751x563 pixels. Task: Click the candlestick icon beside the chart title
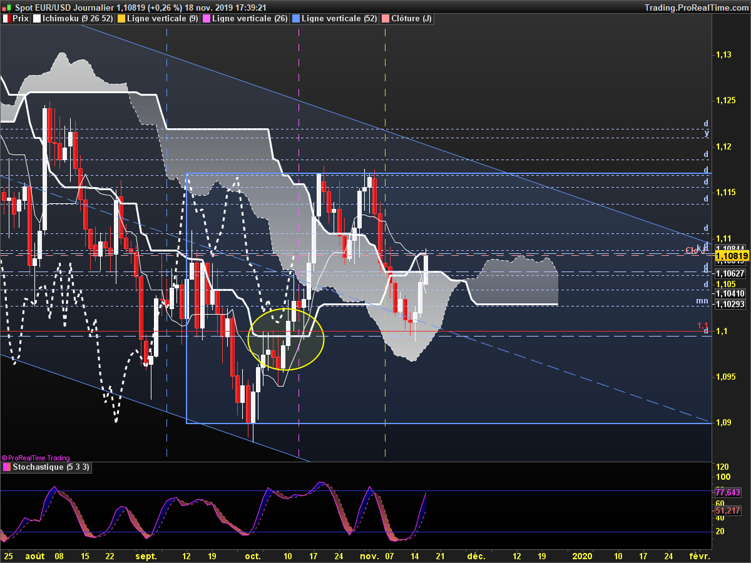(7, 8)
